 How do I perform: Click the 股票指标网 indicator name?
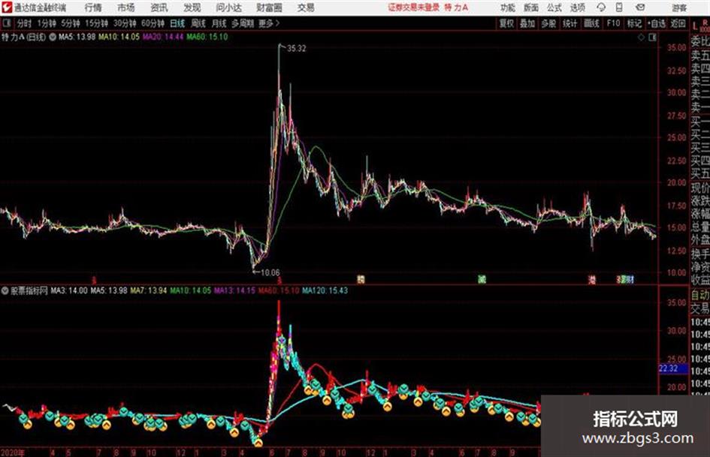29,290
